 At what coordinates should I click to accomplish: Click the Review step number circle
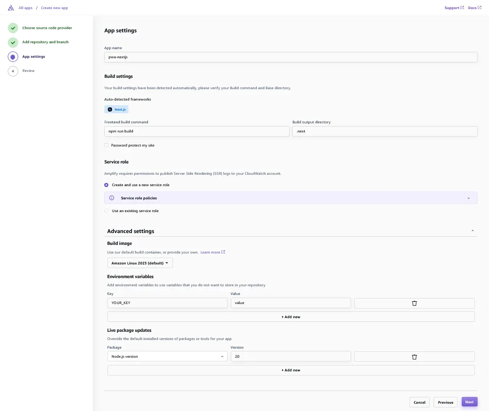click(13, 71)
